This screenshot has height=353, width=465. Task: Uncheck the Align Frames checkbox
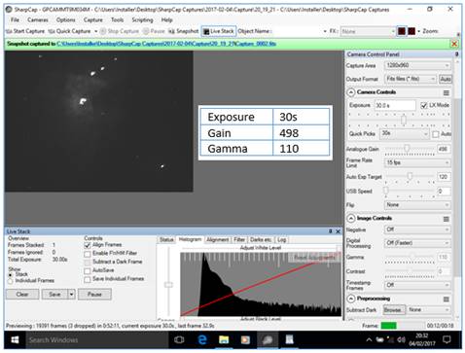(88, 245)
